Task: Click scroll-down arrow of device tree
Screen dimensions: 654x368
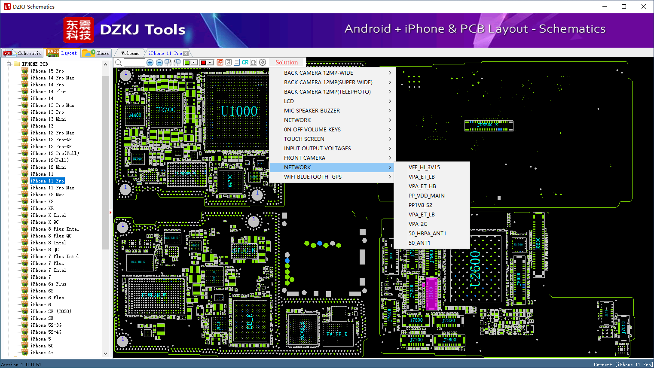Action: (x=106, y=354)
